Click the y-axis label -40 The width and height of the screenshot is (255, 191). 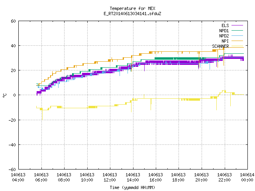[x=12, y=145]
